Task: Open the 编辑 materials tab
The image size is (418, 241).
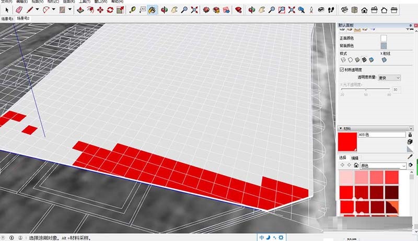Action: [x=355, y=158]
